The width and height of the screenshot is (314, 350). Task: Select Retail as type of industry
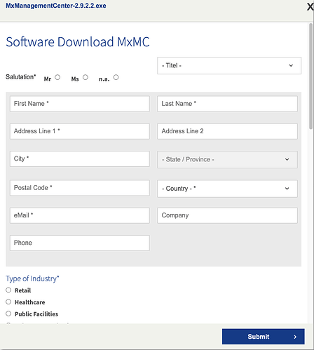tap(8, 290)
